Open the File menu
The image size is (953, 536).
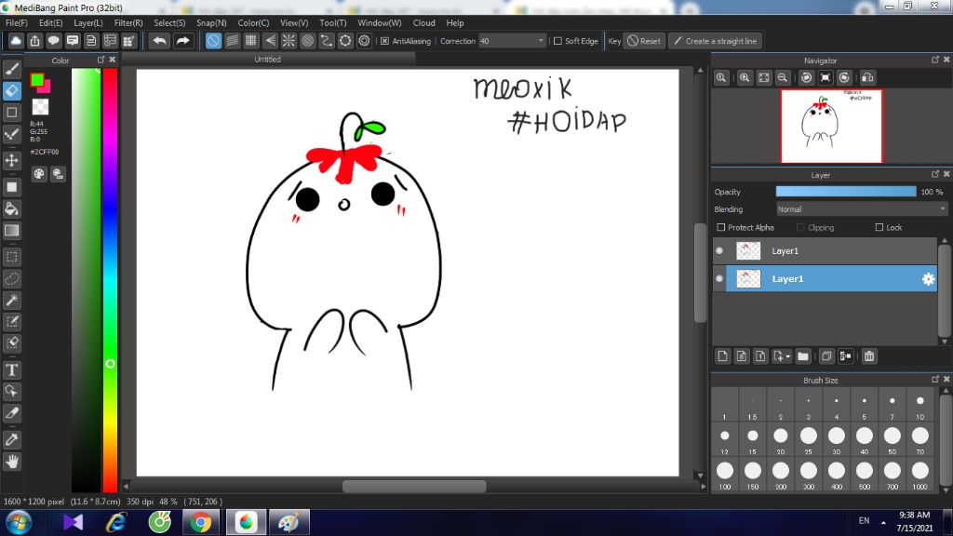pos(17,23)
